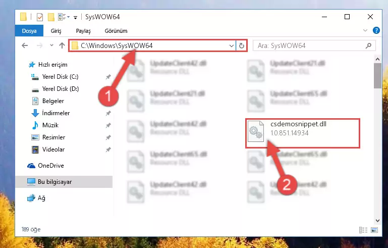Go back with the left arrow
The height and width of the screenshot is (248, 388).
[25, 45]
